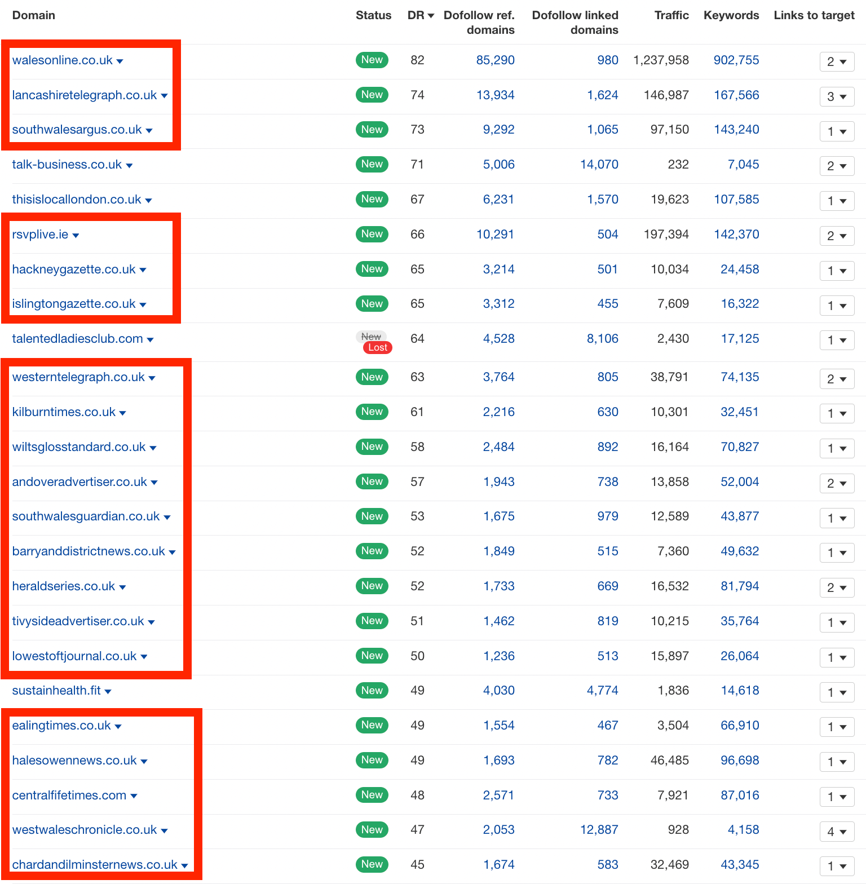Image resolution: width=866 pixels, height=884 pixels.
Task: Open 96,698 keywords for halesowennews
Action: point(740,761)
